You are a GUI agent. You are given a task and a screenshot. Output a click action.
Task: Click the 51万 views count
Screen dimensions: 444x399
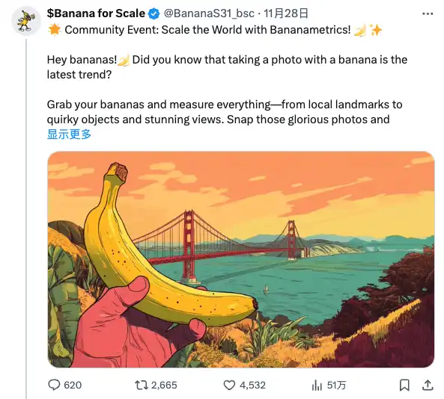(336, 385)
